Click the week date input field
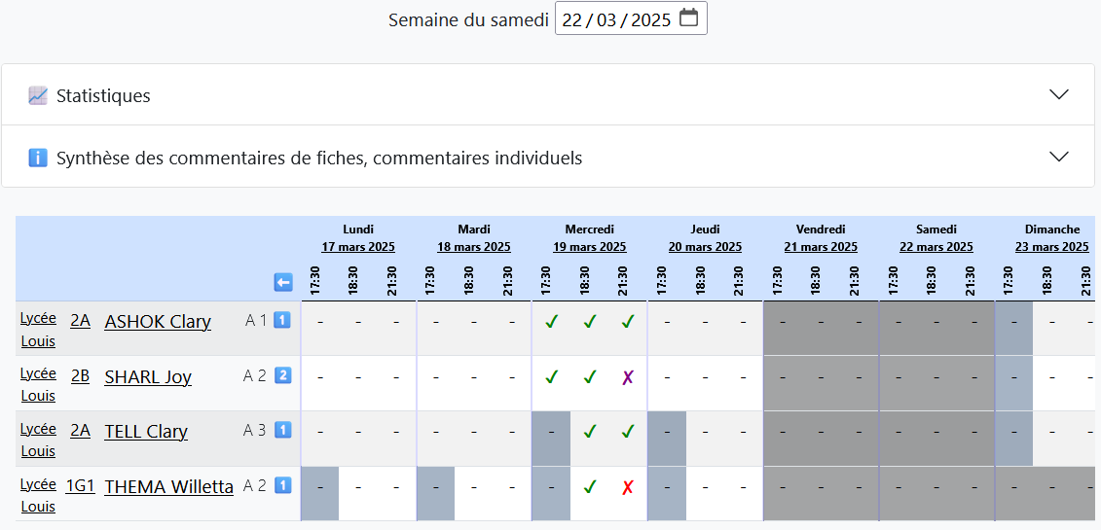Viewport: 1101px width, 530px height. pos(615,19)
